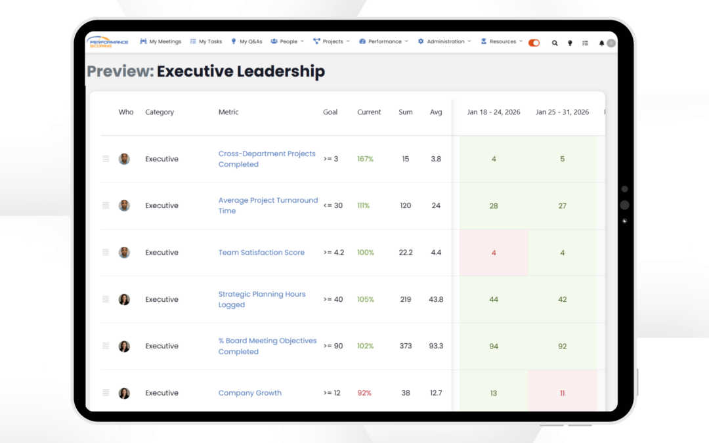Click the drag handle on the Company Growth row
709x443 pixels.
[x=106, y=392]
